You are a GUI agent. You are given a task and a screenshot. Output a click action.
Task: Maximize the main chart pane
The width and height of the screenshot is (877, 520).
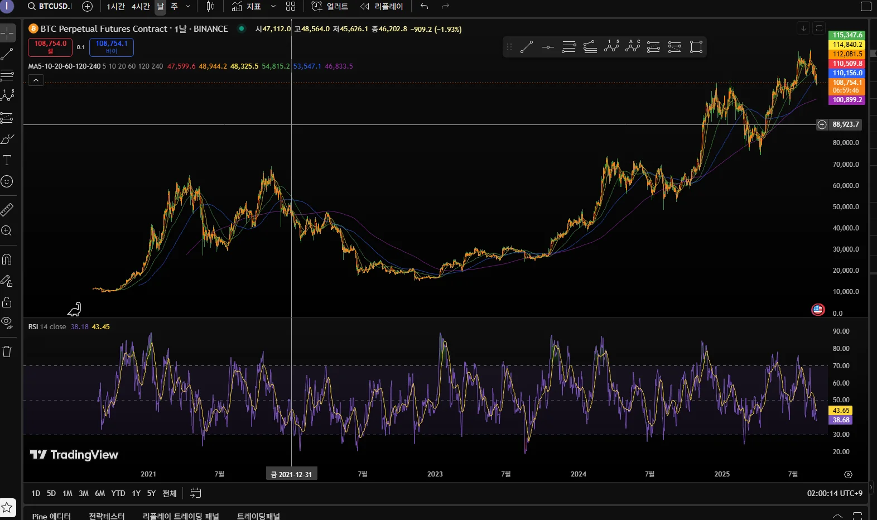[x=819, y=28]
